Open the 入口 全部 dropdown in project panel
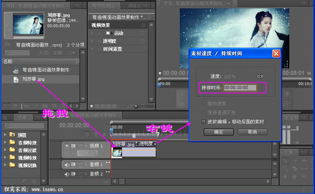This screenshot has width=315, height=194. click(x=64, y=53)
